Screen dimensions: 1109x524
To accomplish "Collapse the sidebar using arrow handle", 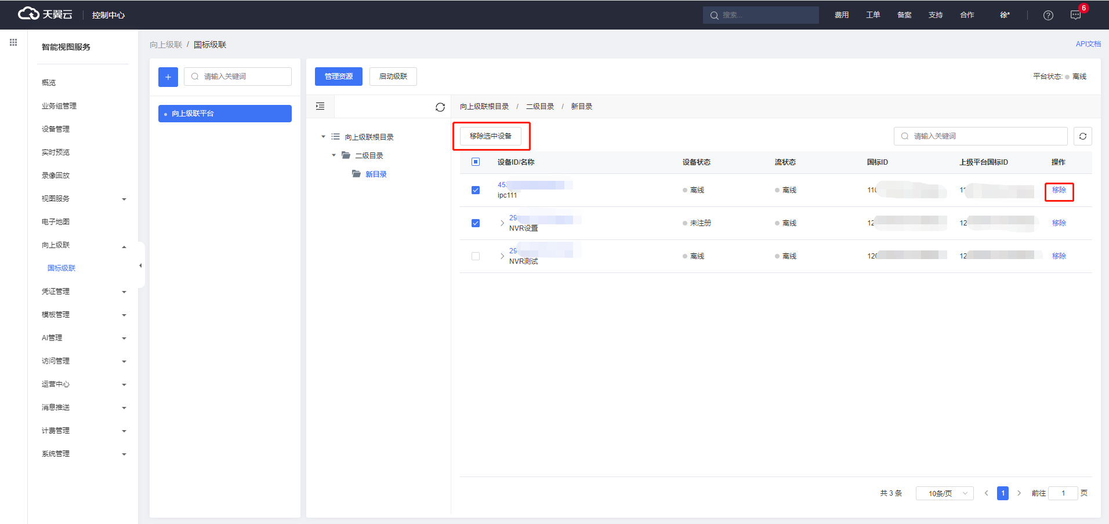I will [140, 265].
